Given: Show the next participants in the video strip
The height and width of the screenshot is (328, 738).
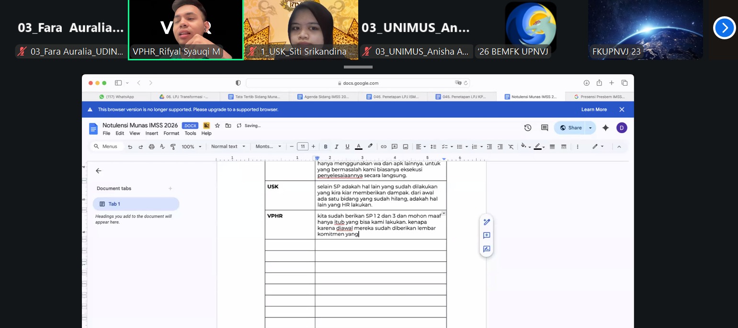Looking at the screenshot, I should [x=724, y=28].
